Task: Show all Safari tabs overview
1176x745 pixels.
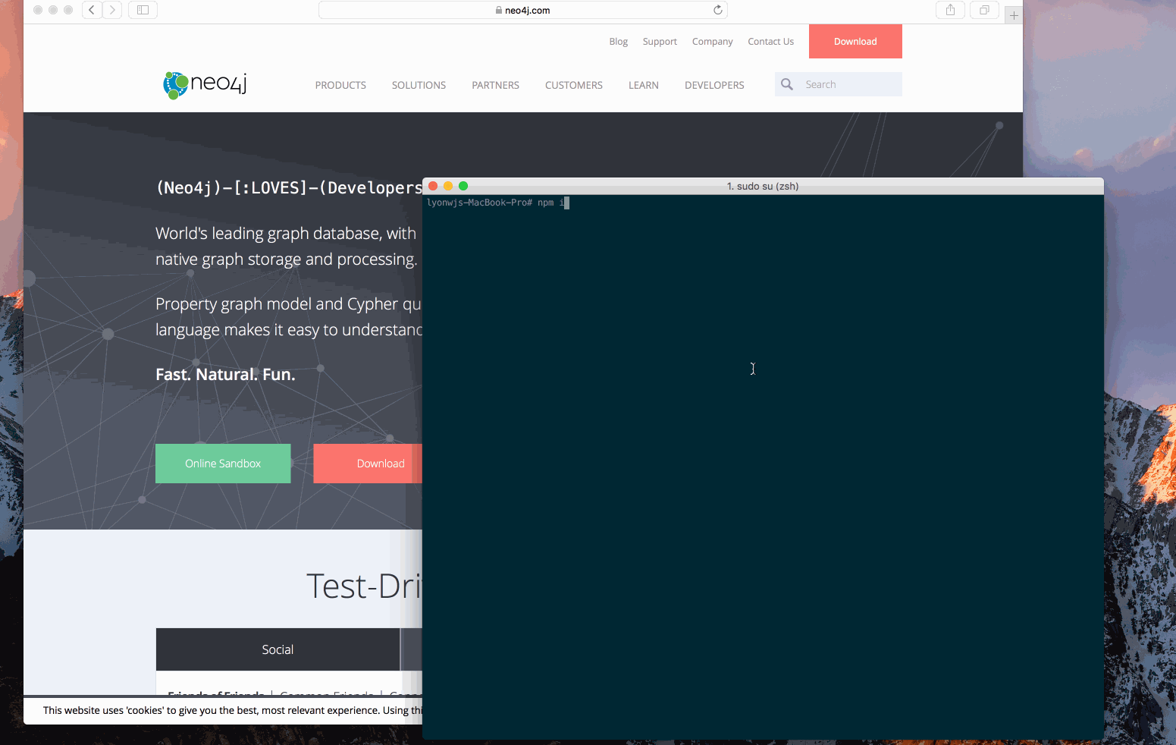Action: point(984,10)
